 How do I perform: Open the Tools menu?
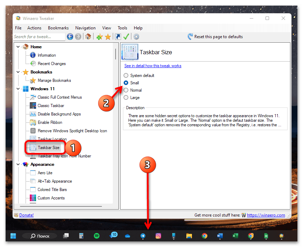point(122,28)
